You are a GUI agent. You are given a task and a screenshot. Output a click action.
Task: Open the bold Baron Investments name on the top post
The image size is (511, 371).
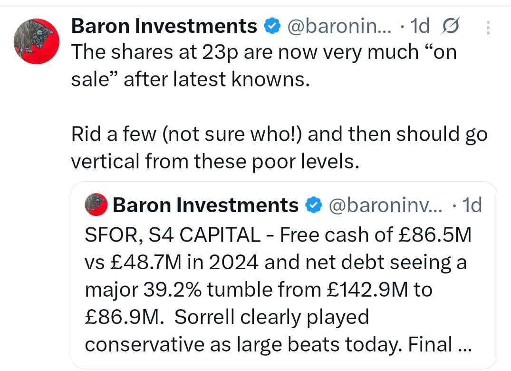coord(164,27)
